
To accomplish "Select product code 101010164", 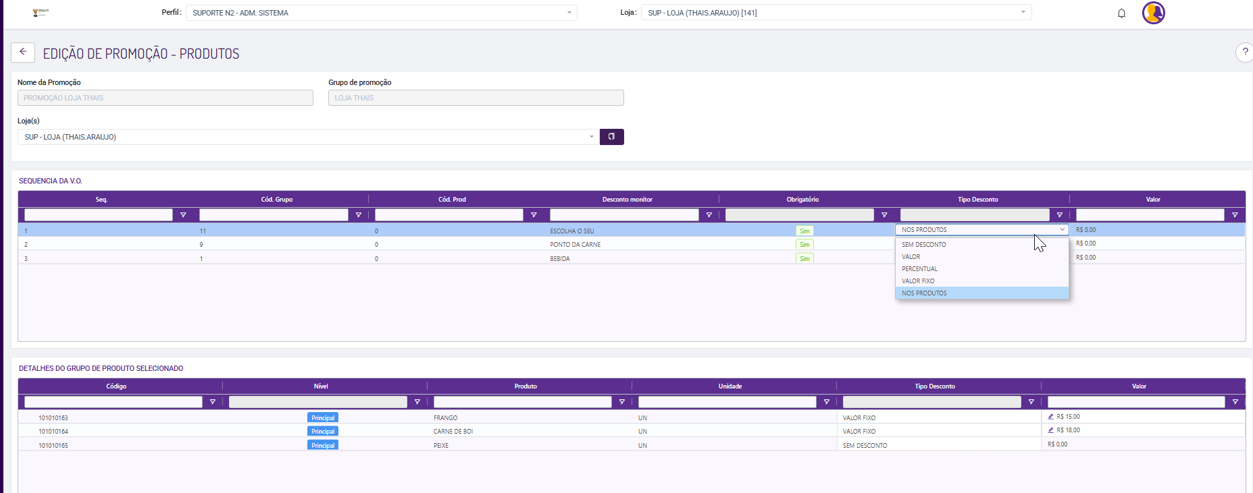I will coord(53,432).
